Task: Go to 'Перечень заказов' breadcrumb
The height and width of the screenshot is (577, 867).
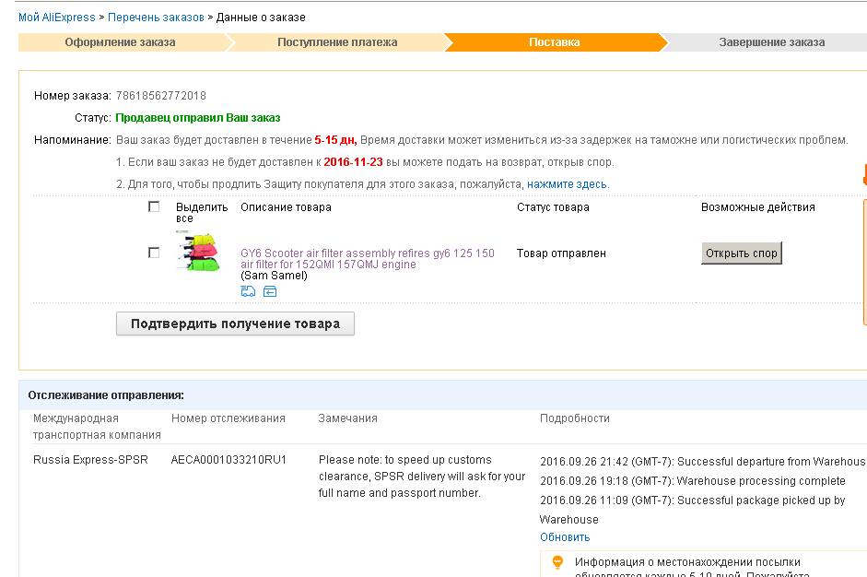Action: click(156, 18)
